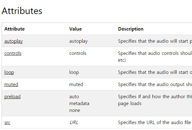Open the src attribute link
Viewport: 192px width, 130px height.
(x=7, y=123)
